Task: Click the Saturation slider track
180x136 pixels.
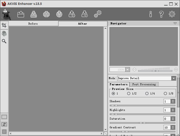Action: coord(142,123)
